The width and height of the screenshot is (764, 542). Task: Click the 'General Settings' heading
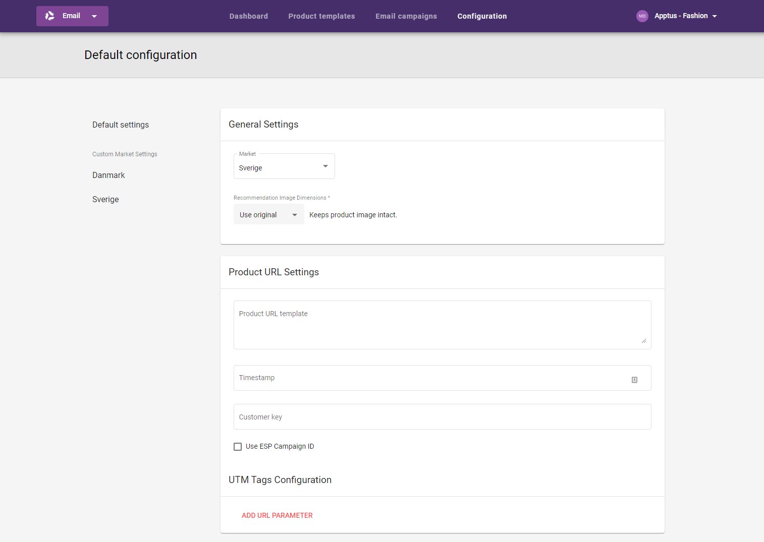click(263, 125)
